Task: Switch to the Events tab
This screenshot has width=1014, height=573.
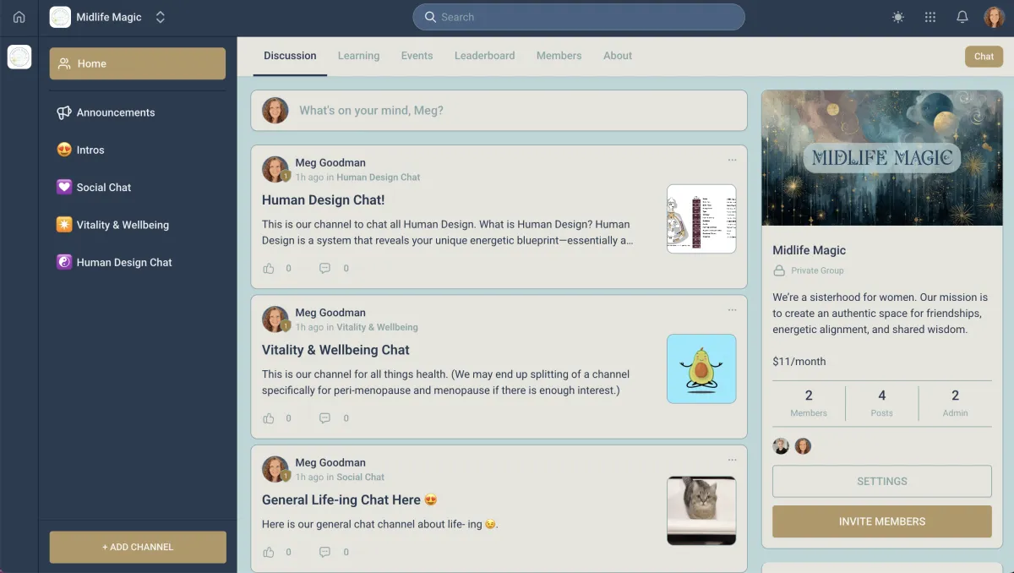Action: pos(417,56)
